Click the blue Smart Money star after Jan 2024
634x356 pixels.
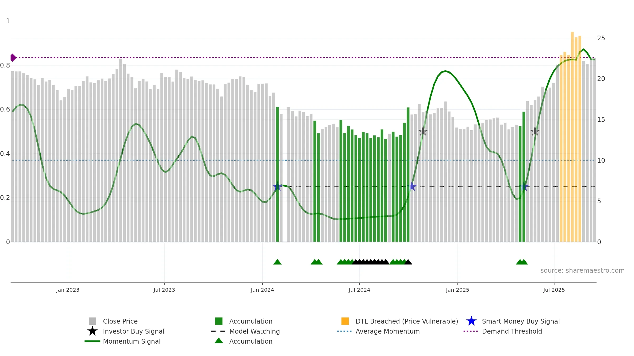click(x=277, y=186)
